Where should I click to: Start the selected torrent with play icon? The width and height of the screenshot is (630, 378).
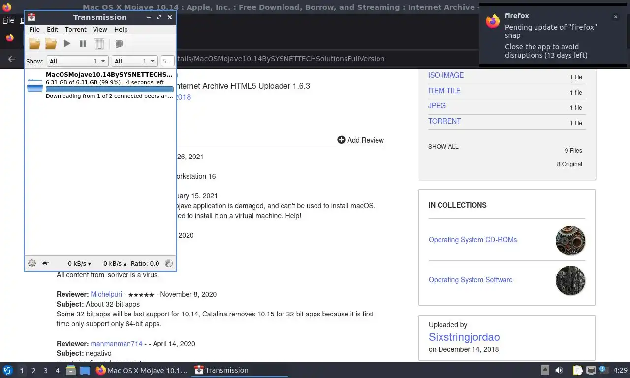click(67, 44)
